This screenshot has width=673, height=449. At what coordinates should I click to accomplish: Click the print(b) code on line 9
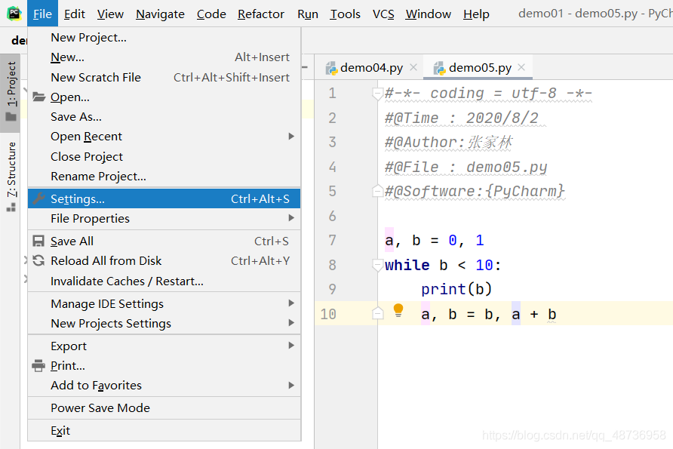(456, 289)
